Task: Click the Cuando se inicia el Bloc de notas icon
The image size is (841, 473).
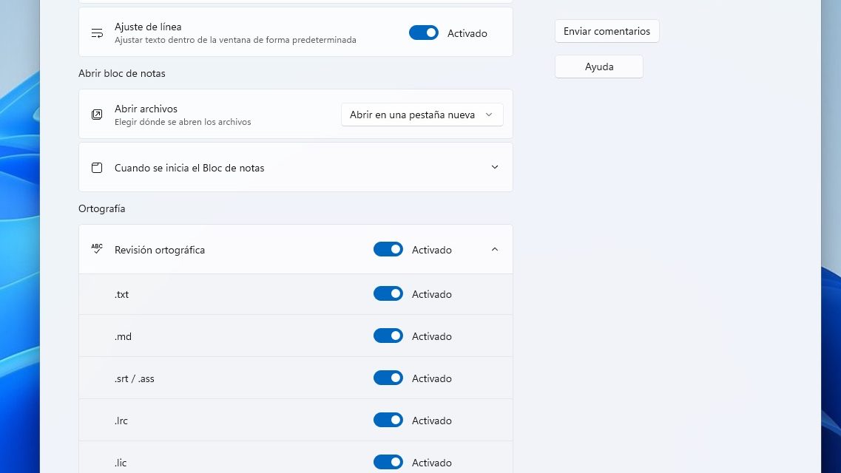Action: click(97, 168)
